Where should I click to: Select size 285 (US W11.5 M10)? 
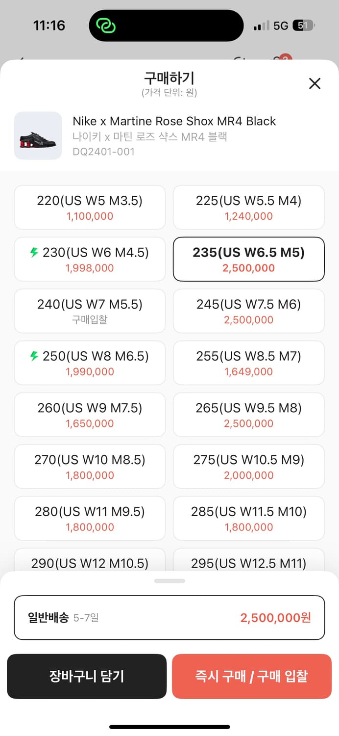[x=249, y=518]
